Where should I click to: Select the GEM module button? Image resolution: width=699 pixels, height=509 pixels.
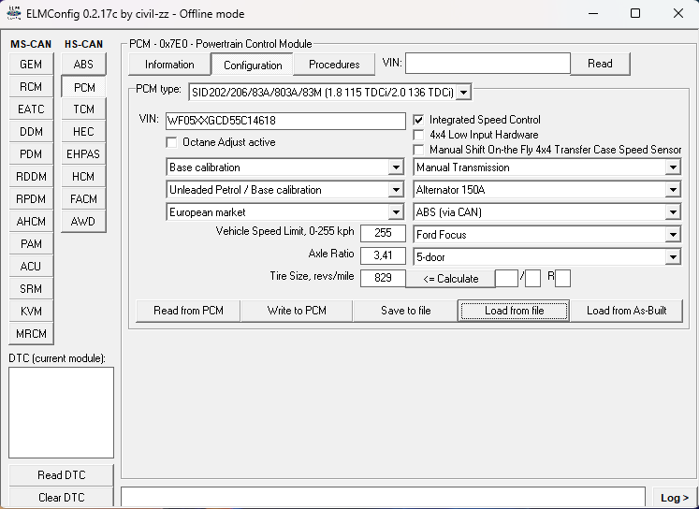(31, 65)
